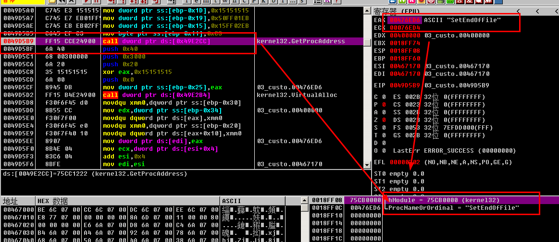
Task: Click the disassembly pane scrollbar thumb
Action: 367,42
